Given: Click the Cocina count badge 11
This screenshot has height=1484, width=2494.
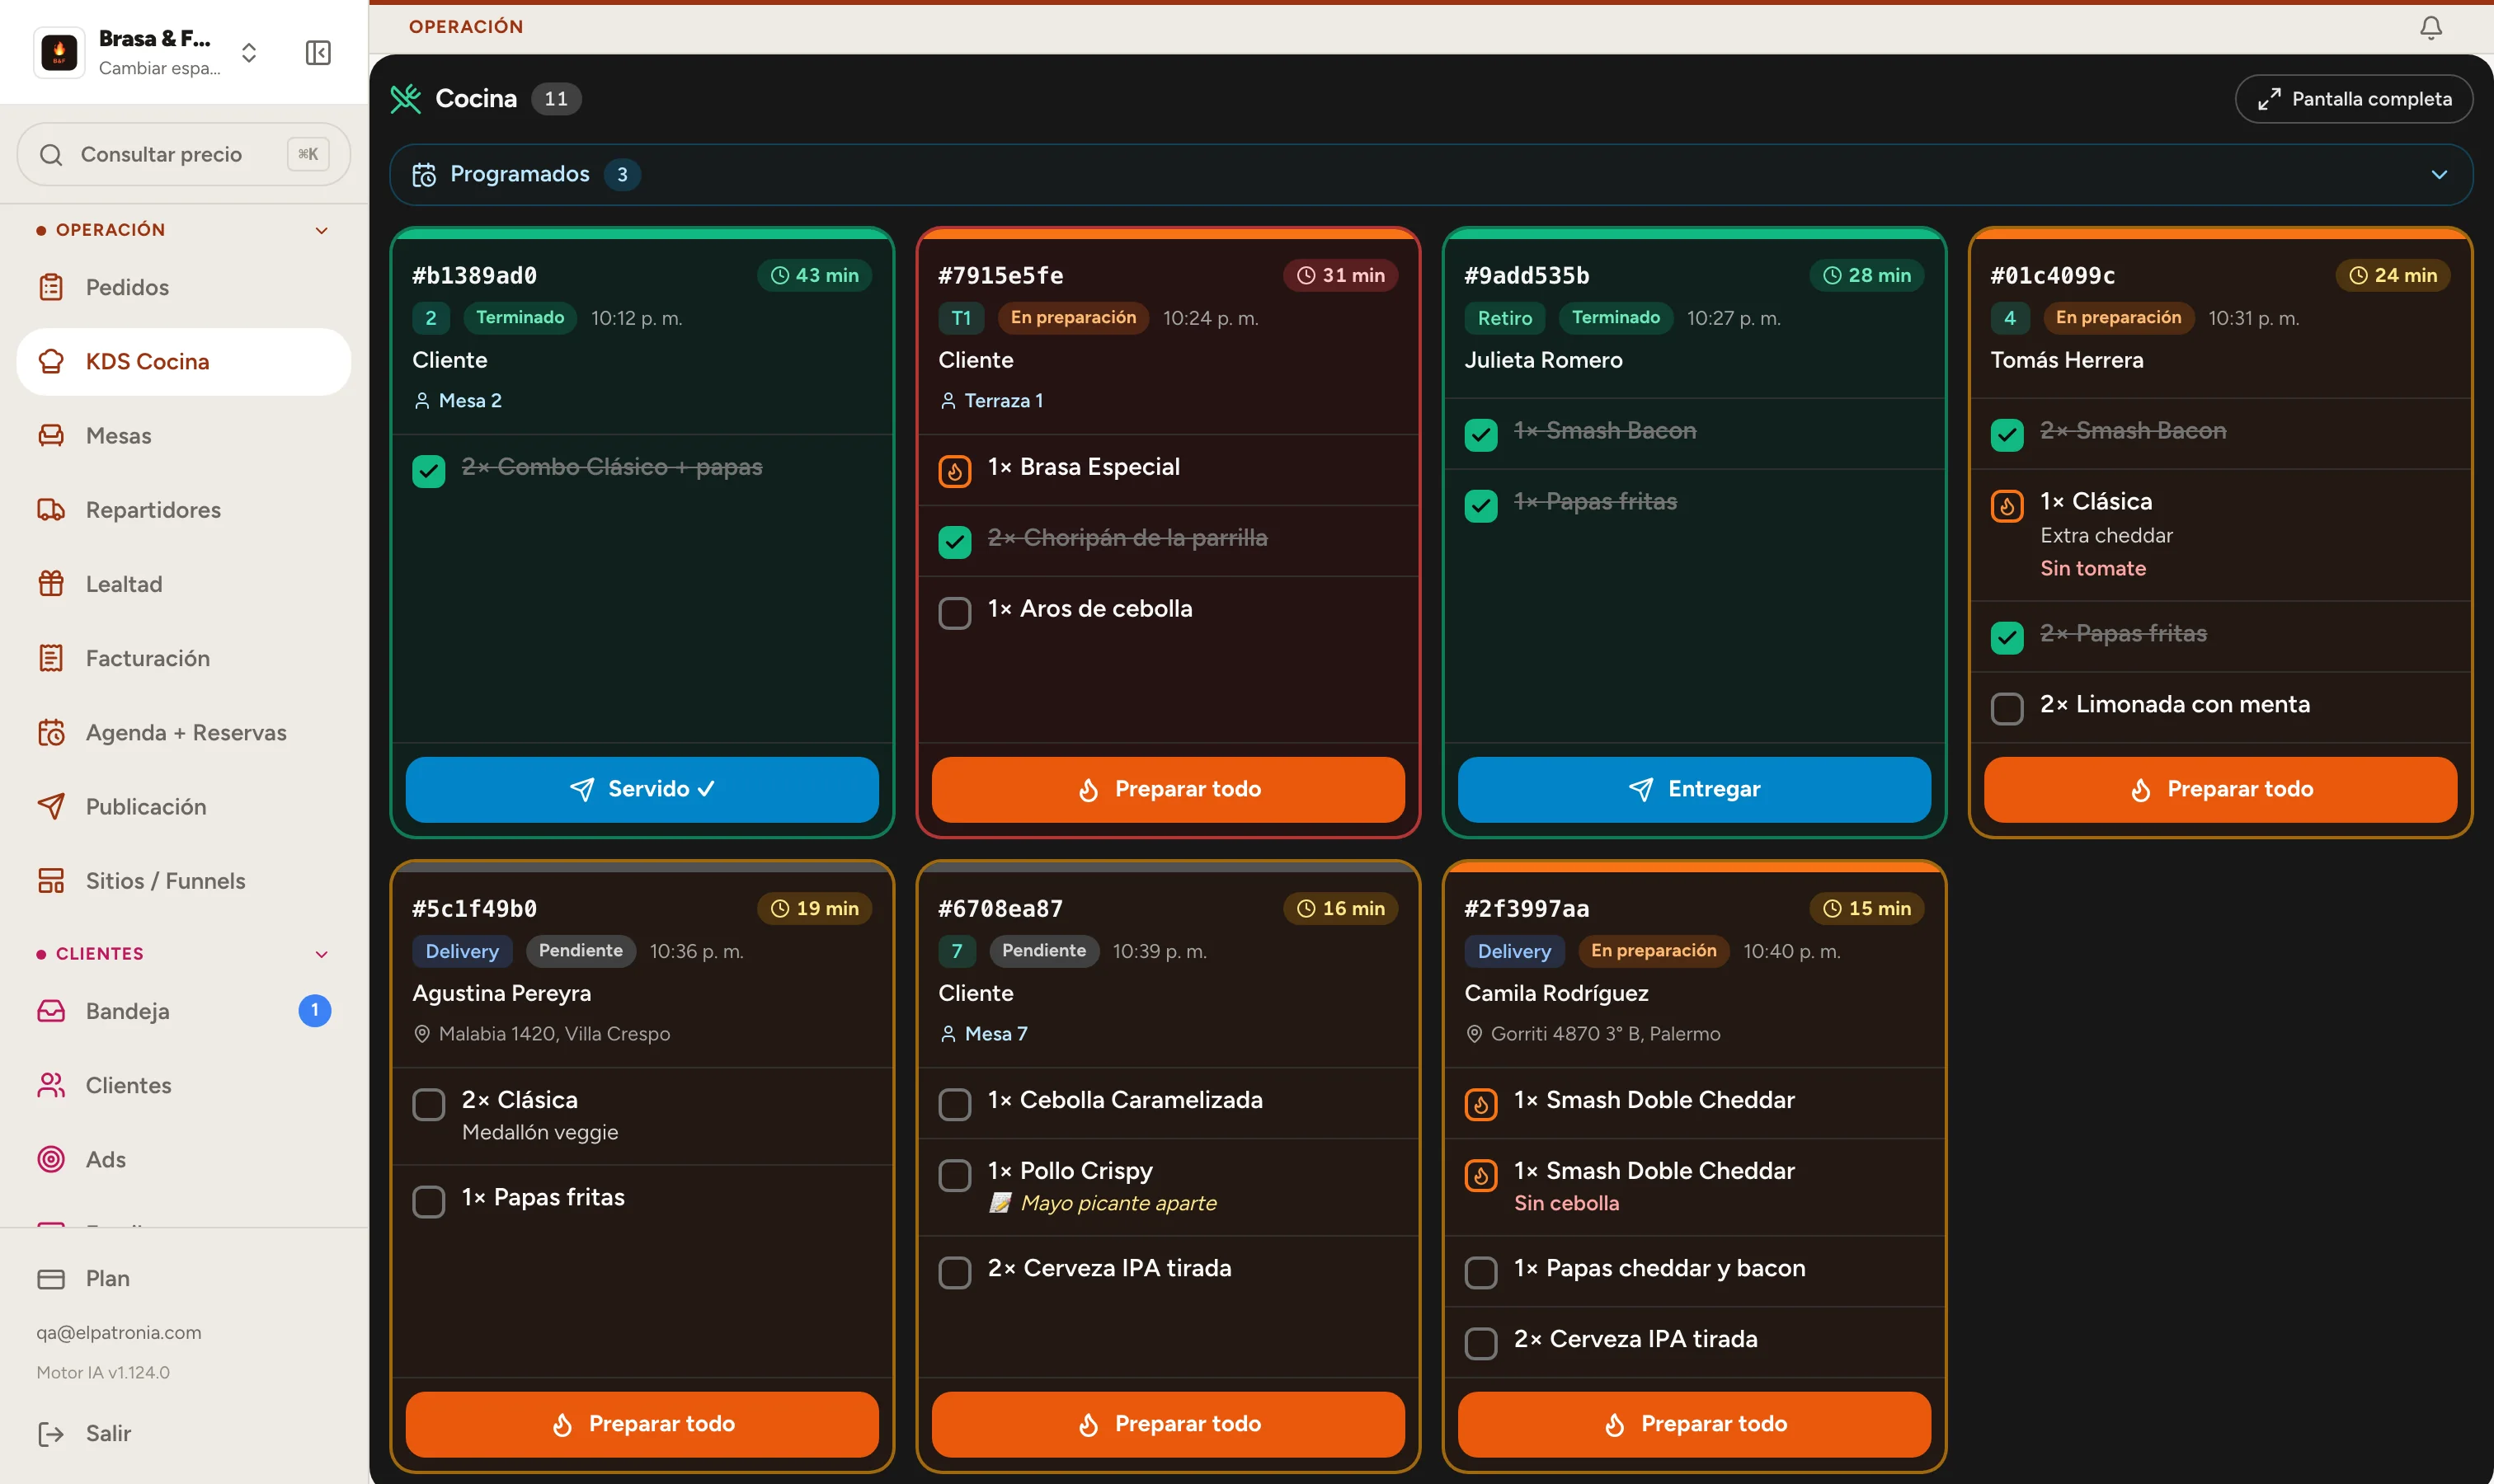Looking at the screenshot, I should [x=556, y=99].
